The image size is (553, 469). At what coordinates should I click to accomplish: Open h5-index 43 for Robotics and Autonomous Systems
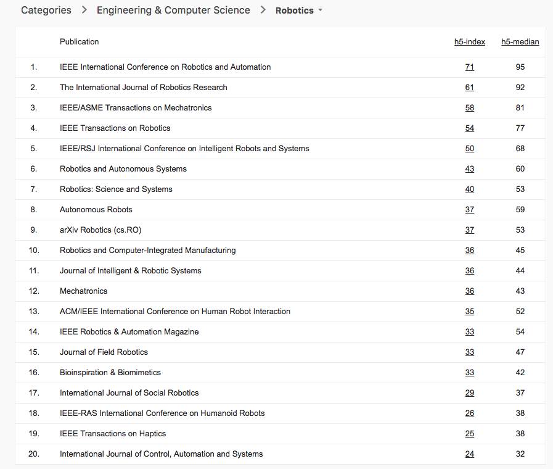[x=470, y=168]
